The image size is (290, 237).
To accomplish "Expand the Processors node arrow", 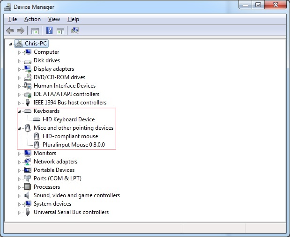I will click(19, 187).
